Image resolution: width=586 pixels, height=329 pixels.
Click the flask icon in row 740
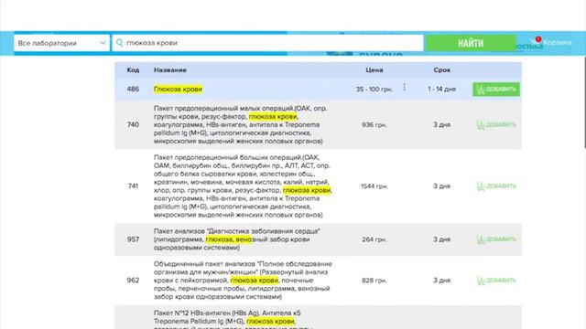[x=481, y=125]
